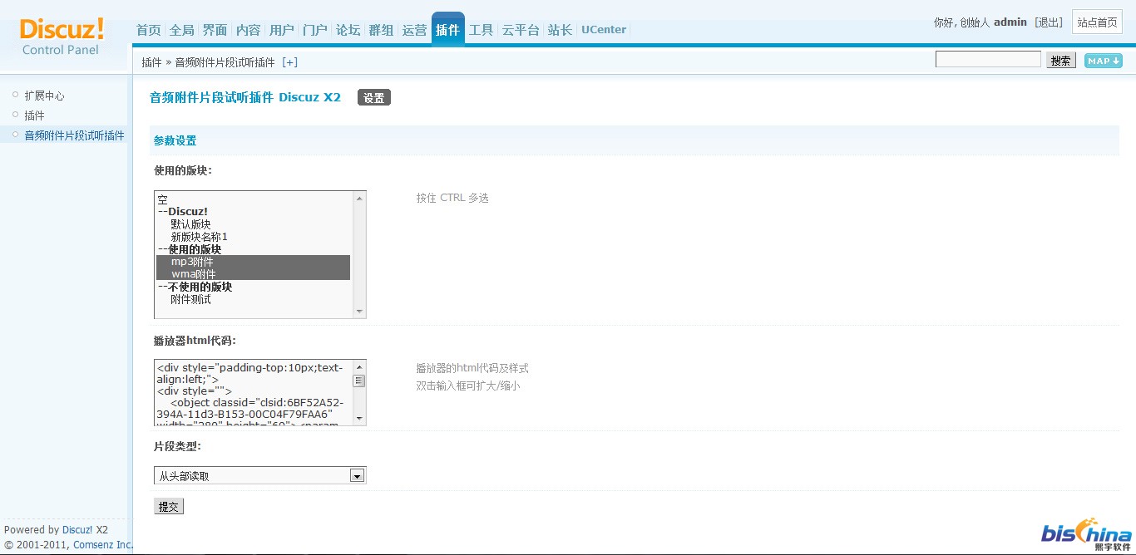Select the active 插件 tab

(x=447, y=29)
